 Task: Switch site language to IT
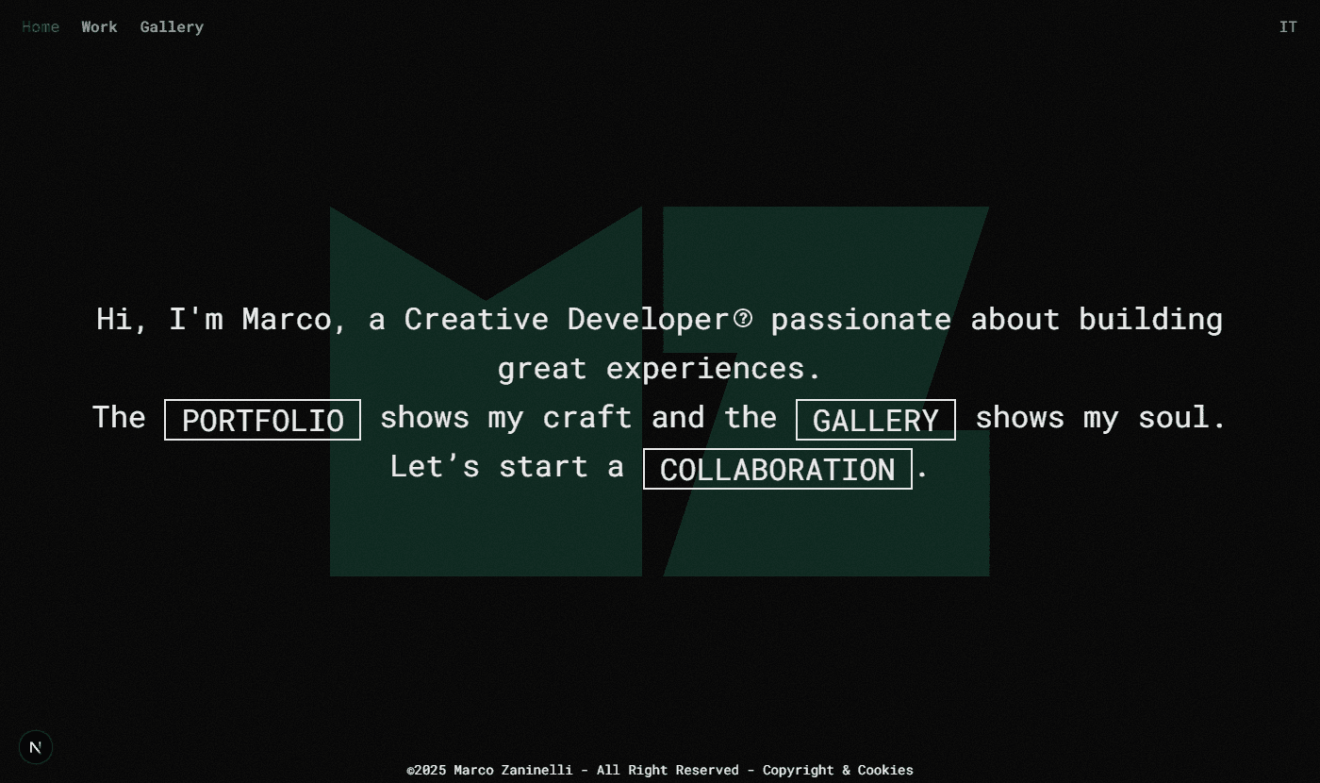pos(1288,27)
